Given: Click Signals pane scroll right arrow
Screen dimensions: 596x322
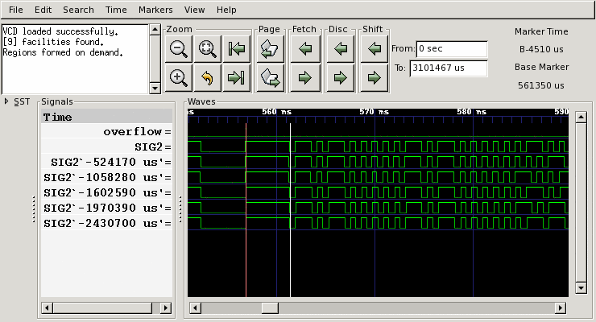Looking at the screenshot, I should (166, 308).
